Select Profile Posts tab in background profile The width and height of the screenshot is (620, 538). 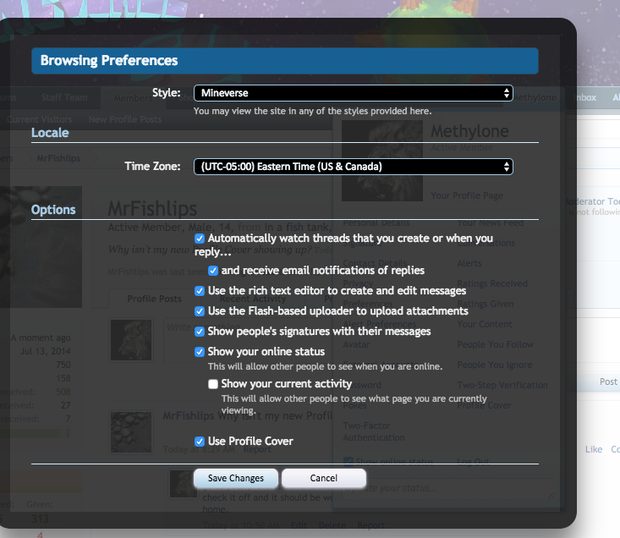(x=154, y=299)
